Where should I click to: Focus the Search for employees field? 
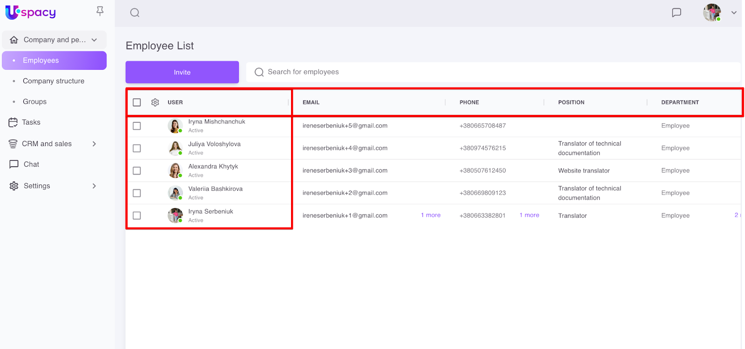point(494,72)
